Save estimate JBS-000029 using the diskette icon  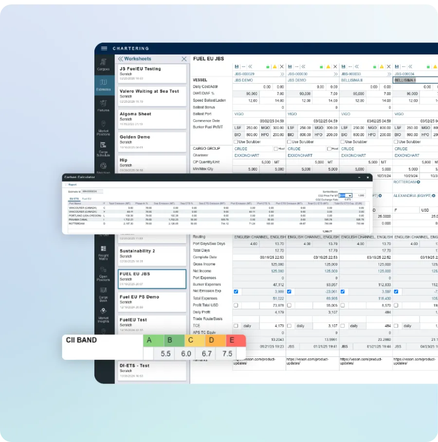[x=237, y=67]
